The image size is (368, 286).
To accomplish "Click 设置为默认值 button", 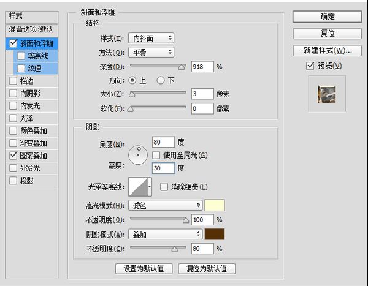I will pyautogui.click(x=144, y=268).
